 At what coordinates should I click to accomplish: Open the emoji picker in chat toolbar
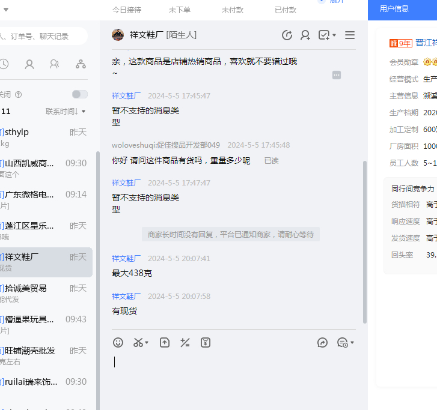(x=118, y=343)
